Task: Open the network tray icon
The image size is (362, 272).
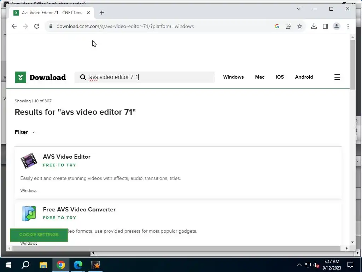Action: [x=308, y=265]
